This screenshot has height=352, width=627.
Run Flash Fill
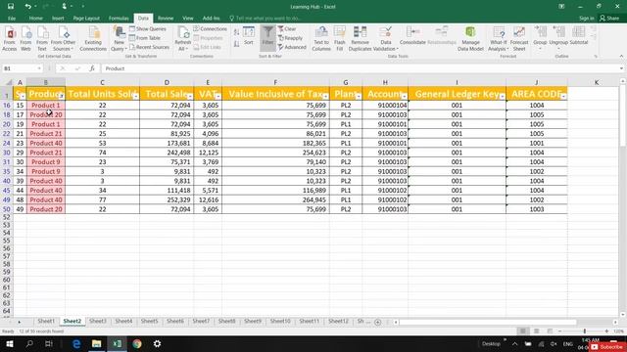[x=340, y=39]
